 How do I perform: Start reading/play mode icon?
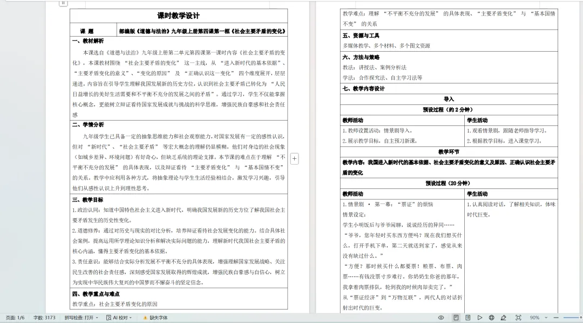(480, 318)
